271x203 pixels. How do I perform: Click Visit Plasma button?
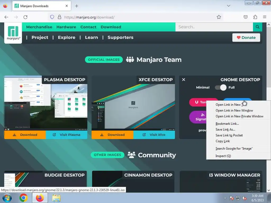pyautogui.click(x=66, y=135)
